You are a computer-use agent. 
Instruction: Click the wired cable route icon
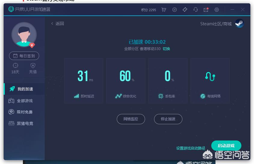pyautogui.click(x=210, y=76)
